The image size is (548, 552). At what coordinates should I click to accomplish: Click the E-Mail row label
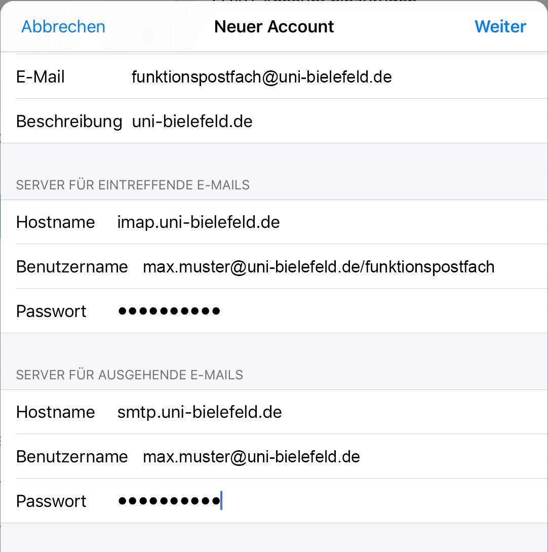(x=40, y=77)
